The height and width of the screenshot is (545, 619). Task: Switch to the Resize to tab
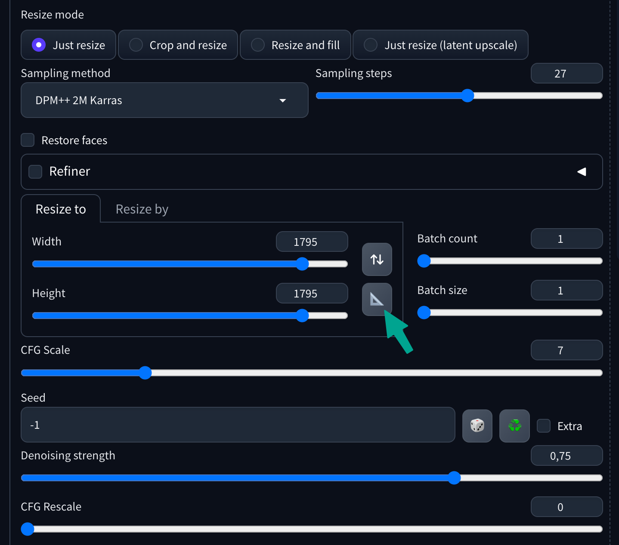point(61,209)
